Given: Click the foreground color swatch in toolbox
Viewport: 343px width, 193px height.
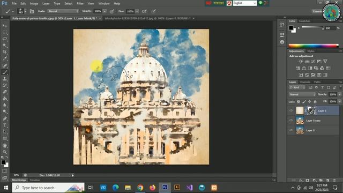Looking at the screenshot, I should (3, 162).
